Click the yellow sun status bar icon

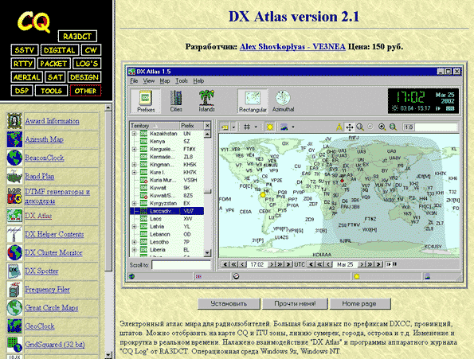tap(357, 276)
